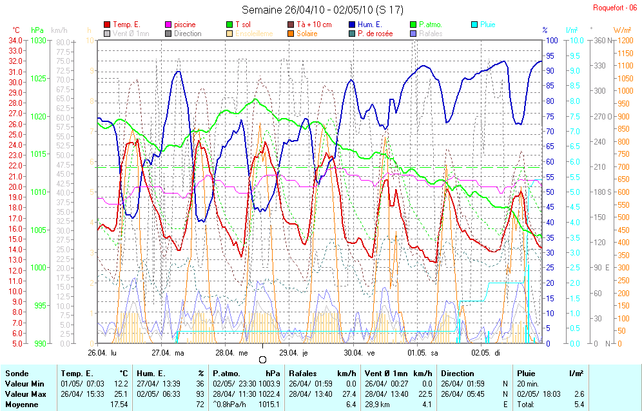Image resolution: width=642 pixels, height=411 pixels.
Task: Click the 27.04. ma date label
Action: (168, 353)
